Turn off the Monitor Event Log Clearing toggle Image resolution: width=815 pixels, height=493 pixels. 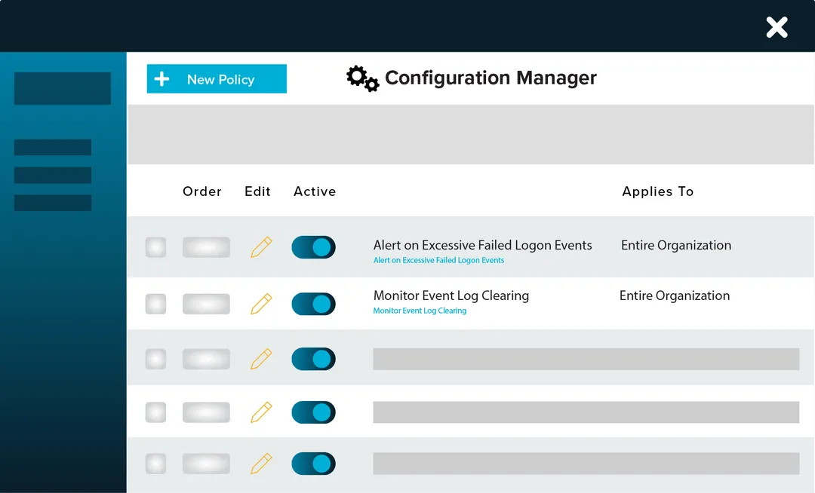(313, 304)
